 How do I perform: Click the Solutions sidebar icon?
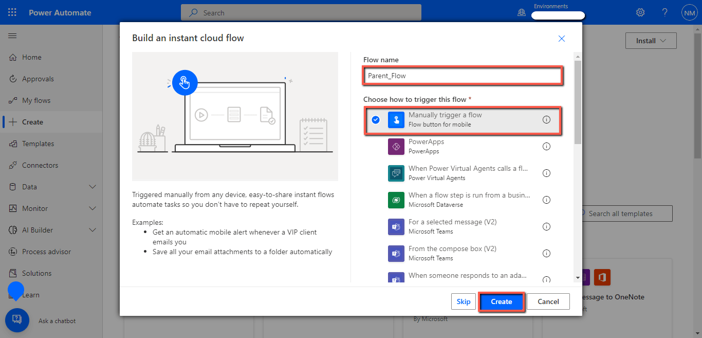click(x=13, y=273)
